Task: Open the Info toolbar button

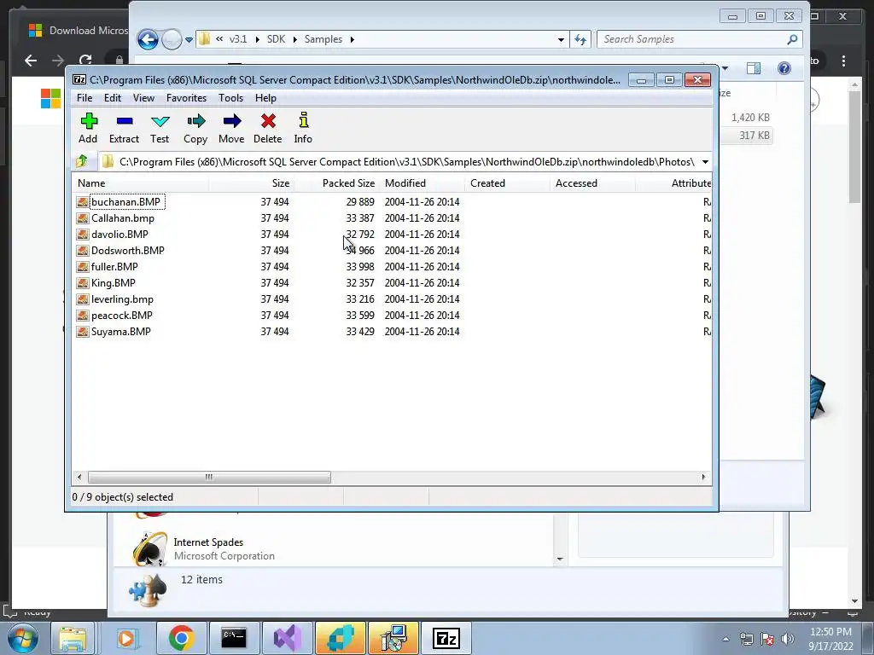Action: coord(303,128)
